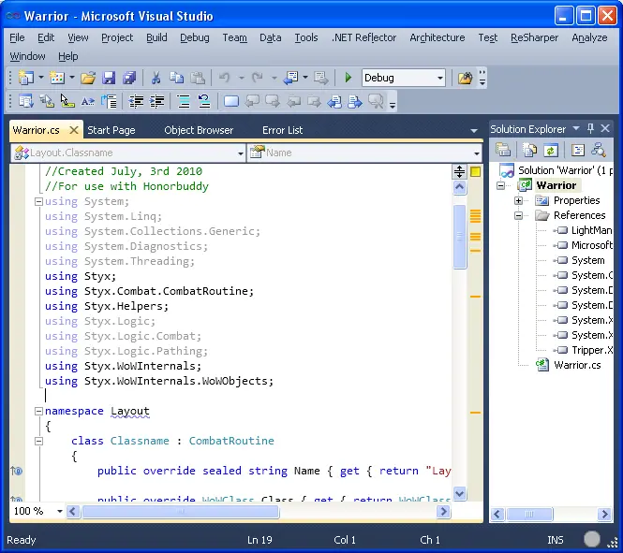623x553 pixels.
Task: Toggle a bookmark on current line
Action: click(x=231, y=102)
